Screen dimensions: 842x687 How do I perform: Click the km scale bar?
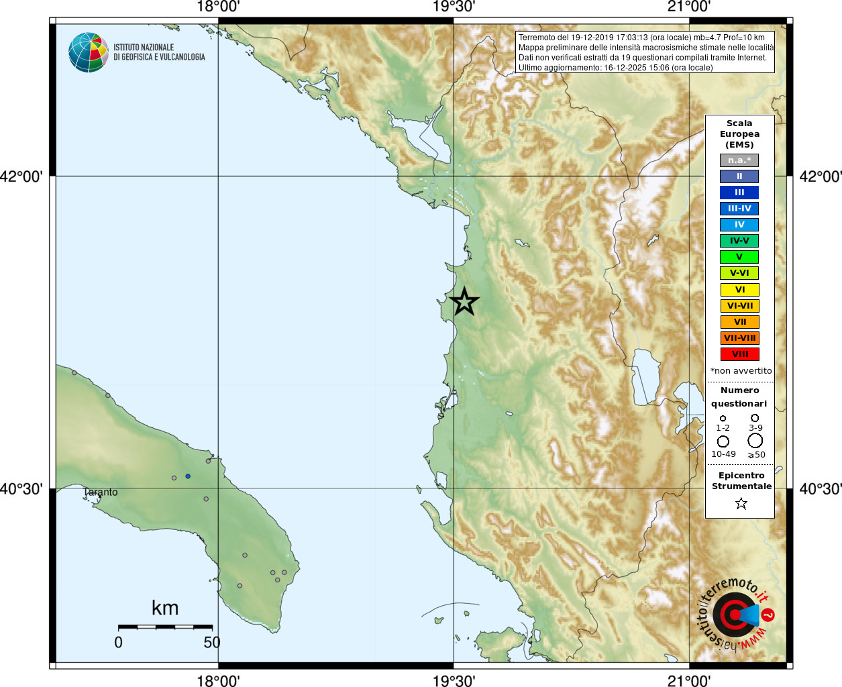point(165,627)
